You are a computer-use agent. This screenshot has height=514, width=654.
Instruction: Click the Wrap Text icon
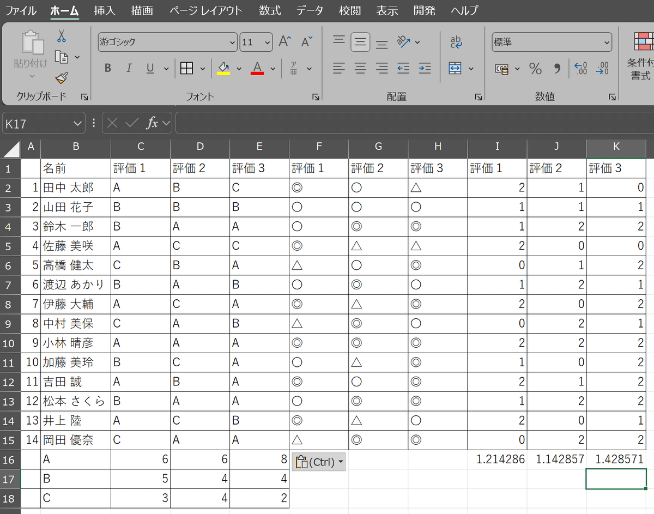point(456,42)
